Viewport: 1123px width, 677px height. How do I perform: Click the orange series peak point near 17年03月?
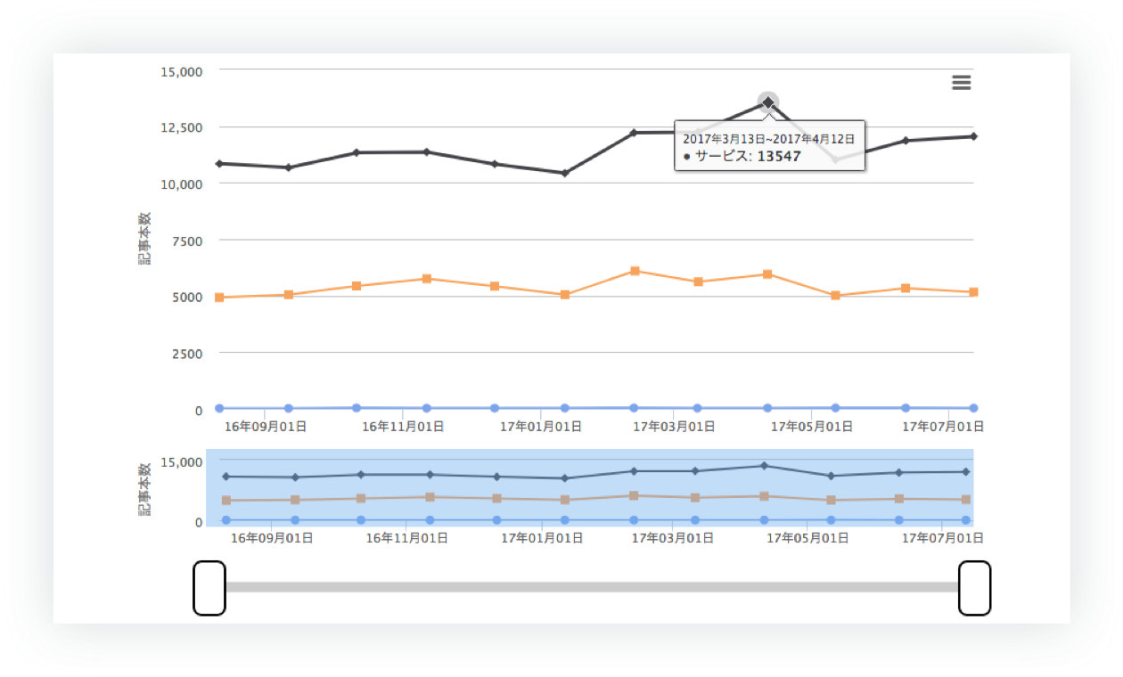coord(635,271)
